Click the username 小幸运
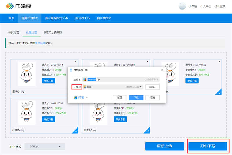This screenshot has width=232, height=155. (x=193, y=6)
